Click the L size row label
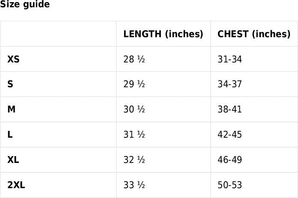The image size is (298, 198). tap(10, 135)
